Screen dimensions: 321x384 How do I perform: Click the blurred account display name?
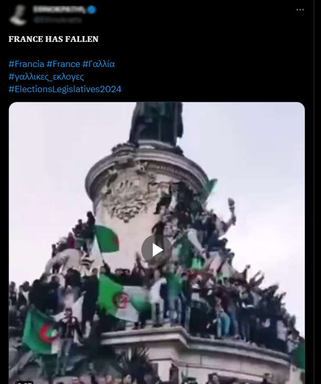click(x=59, y=9)
